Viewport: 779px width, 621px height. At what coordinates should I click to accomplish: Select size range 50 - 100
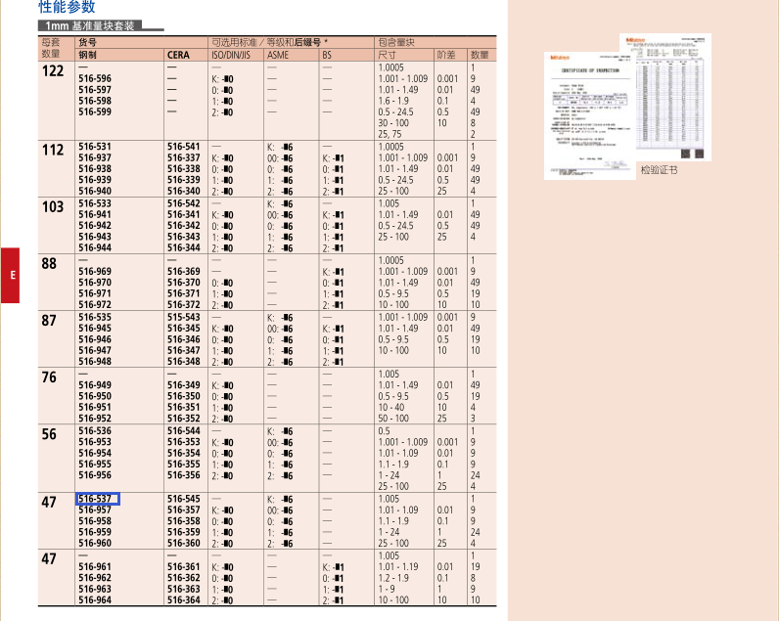[x=393, y=419]
